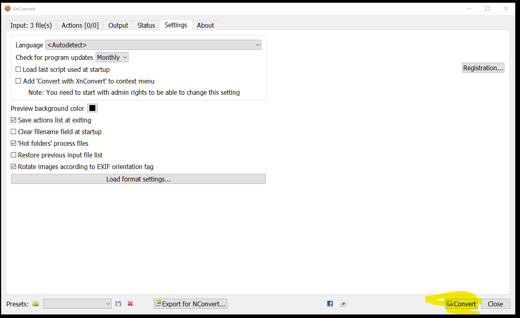Select the Settings tab
Image resolution: width=520 pixels, height=318 pixels.
tap(176, 25)
